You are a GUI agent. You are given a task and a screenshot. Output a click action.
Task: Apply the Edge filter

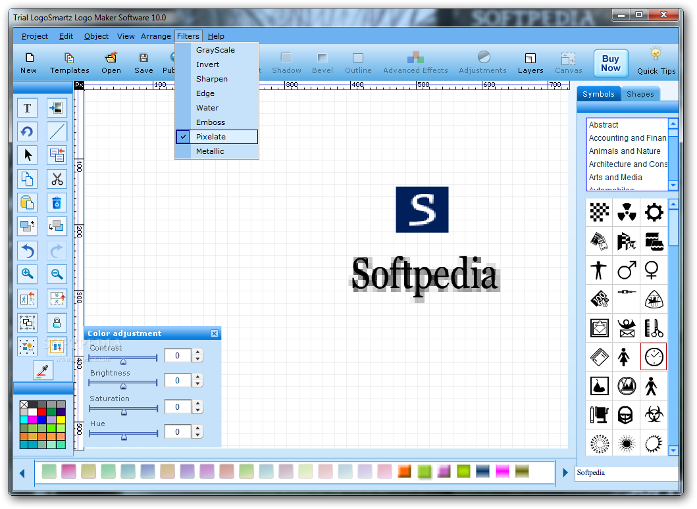217,94
